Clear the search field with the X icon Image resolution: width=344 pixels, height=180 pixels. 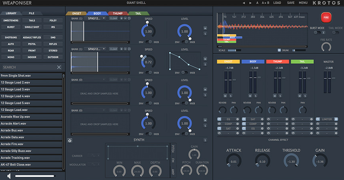[x=59, y=67]
